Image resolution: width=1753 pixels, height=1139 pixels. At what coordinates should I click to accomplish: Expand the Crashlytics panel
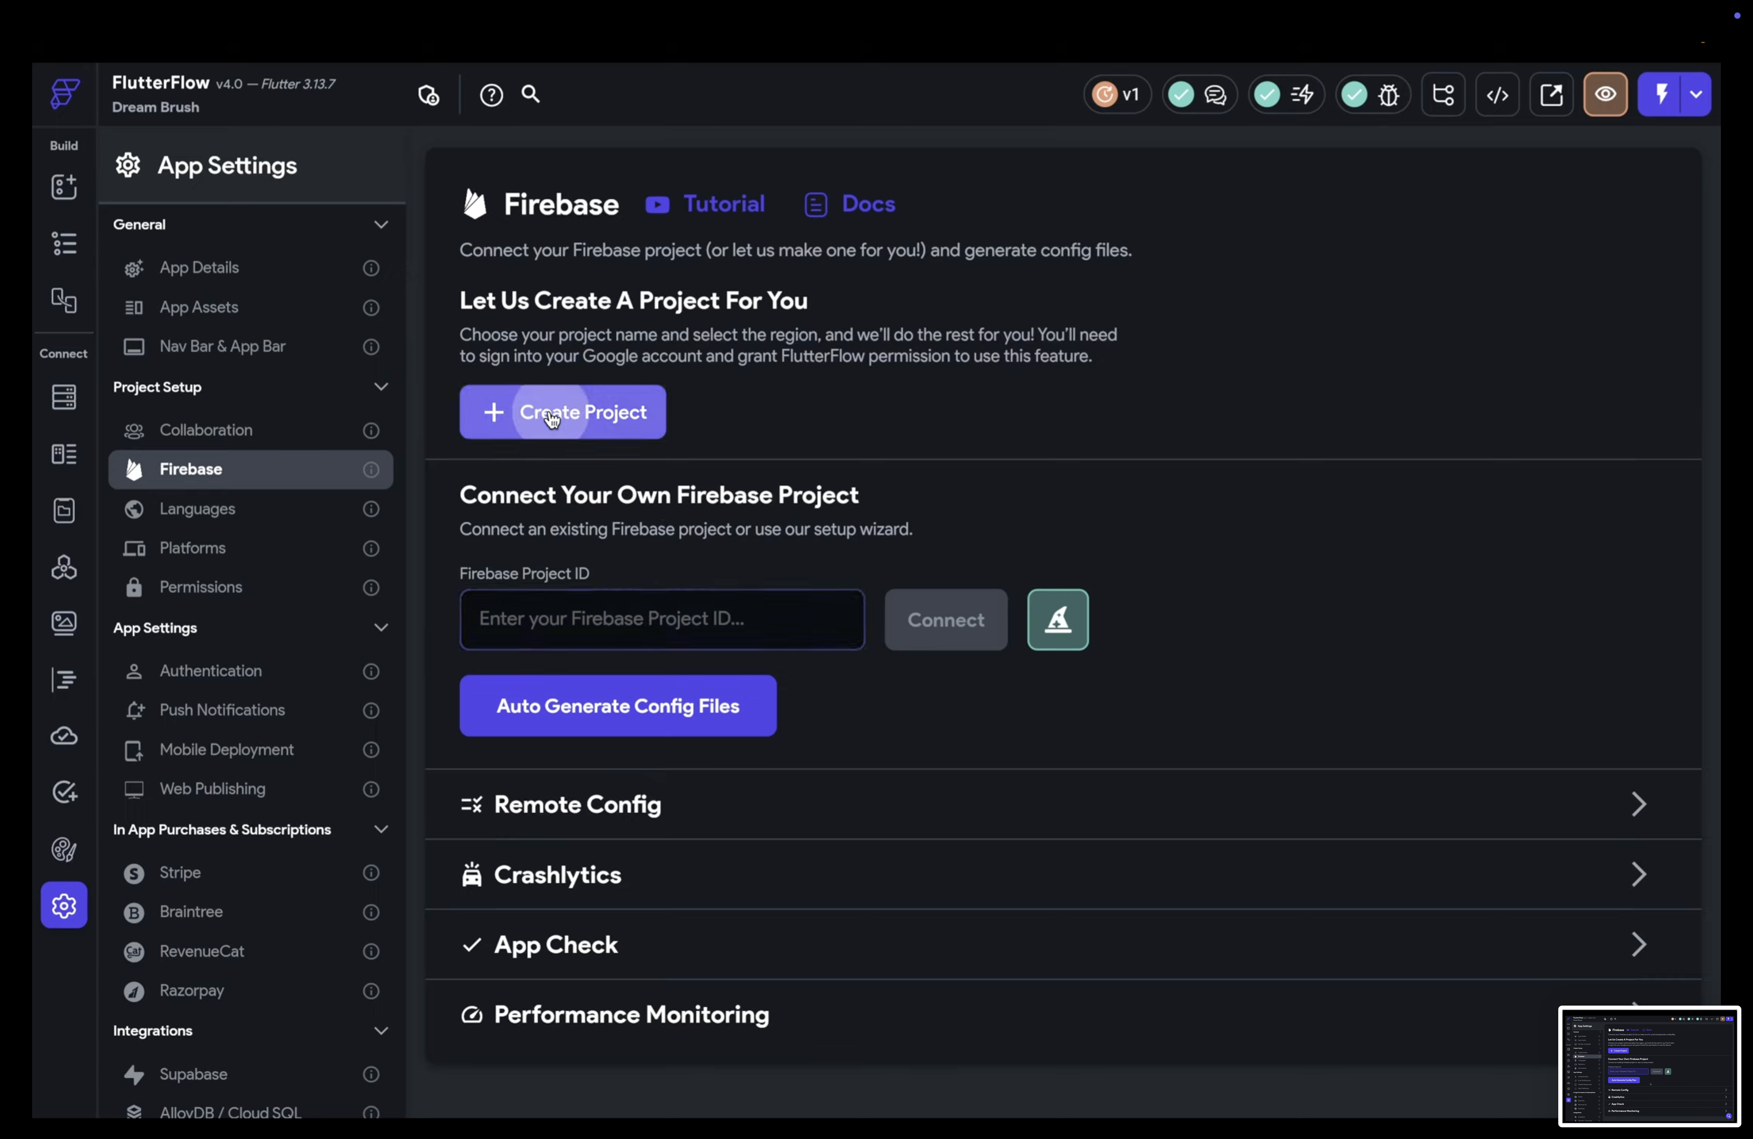click(1063, 874)
